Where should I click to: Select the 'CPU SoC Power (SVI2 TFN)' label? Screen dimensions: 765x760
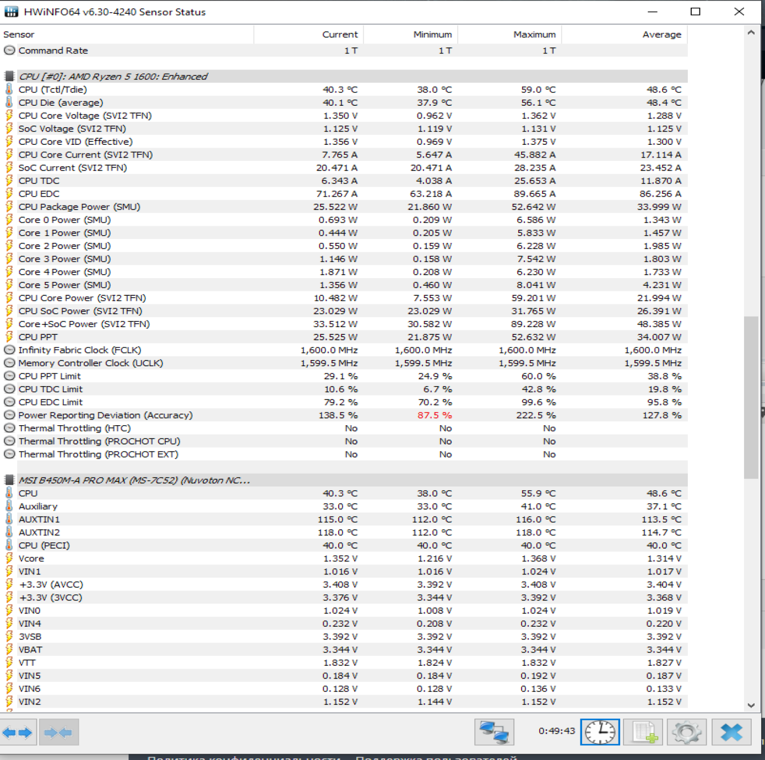tap(80, 311)
